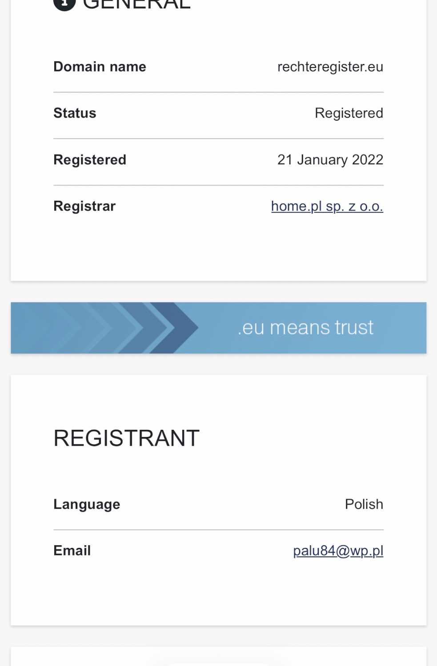Screen dimensions: 437x666
Task: Click the "Domain name" label
Action: tap(100, 67)
